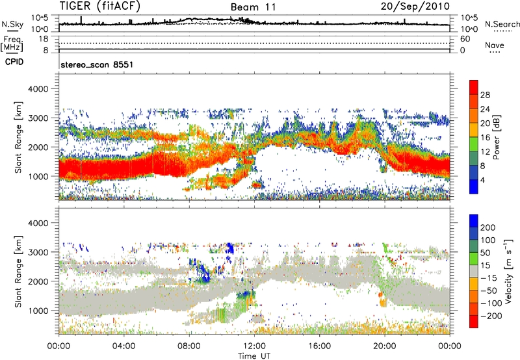Screen dimensions: 520x360
Task: Click the 'stereo_scan 8551' text
Action: click(x=97, y=64)
